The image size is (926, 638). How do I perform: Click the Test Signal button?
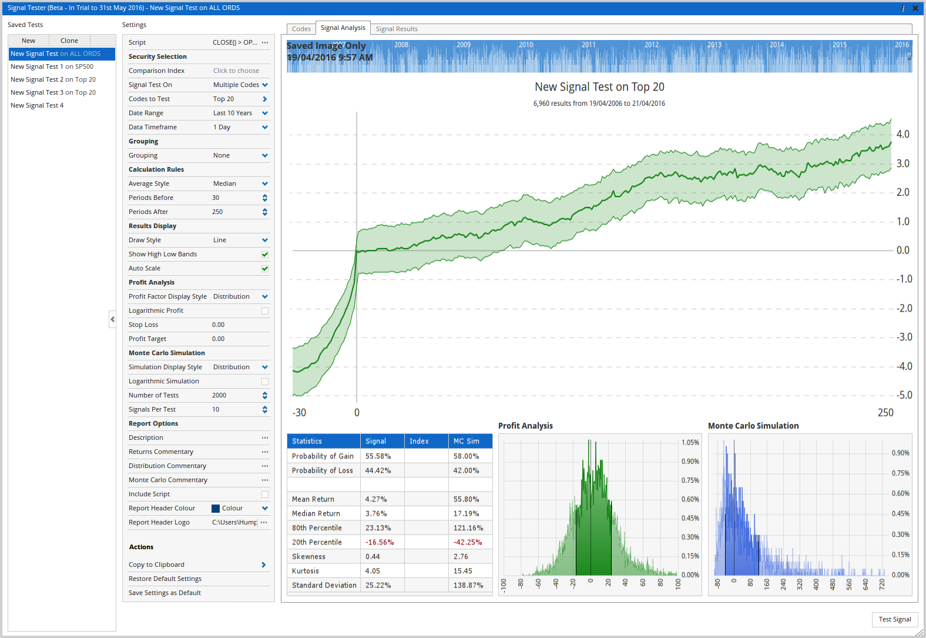895,619
